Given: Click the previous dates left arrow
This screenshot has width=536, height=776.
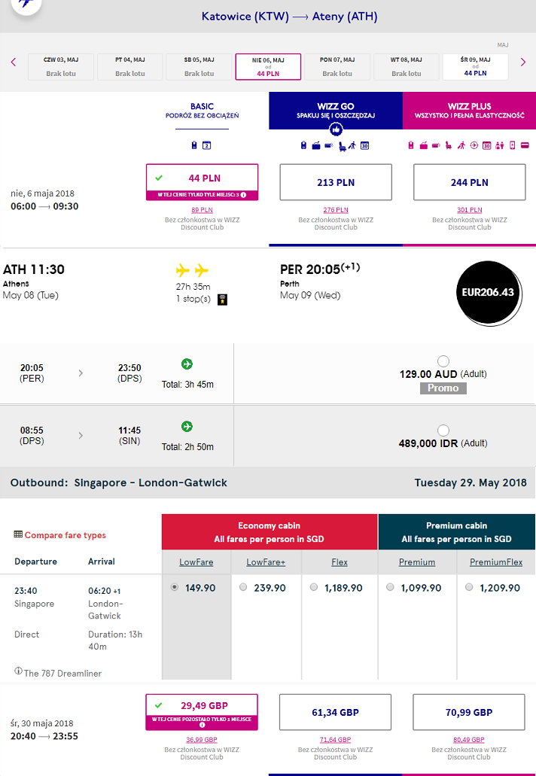Looking at the screenshot, I should coord(14,62).
